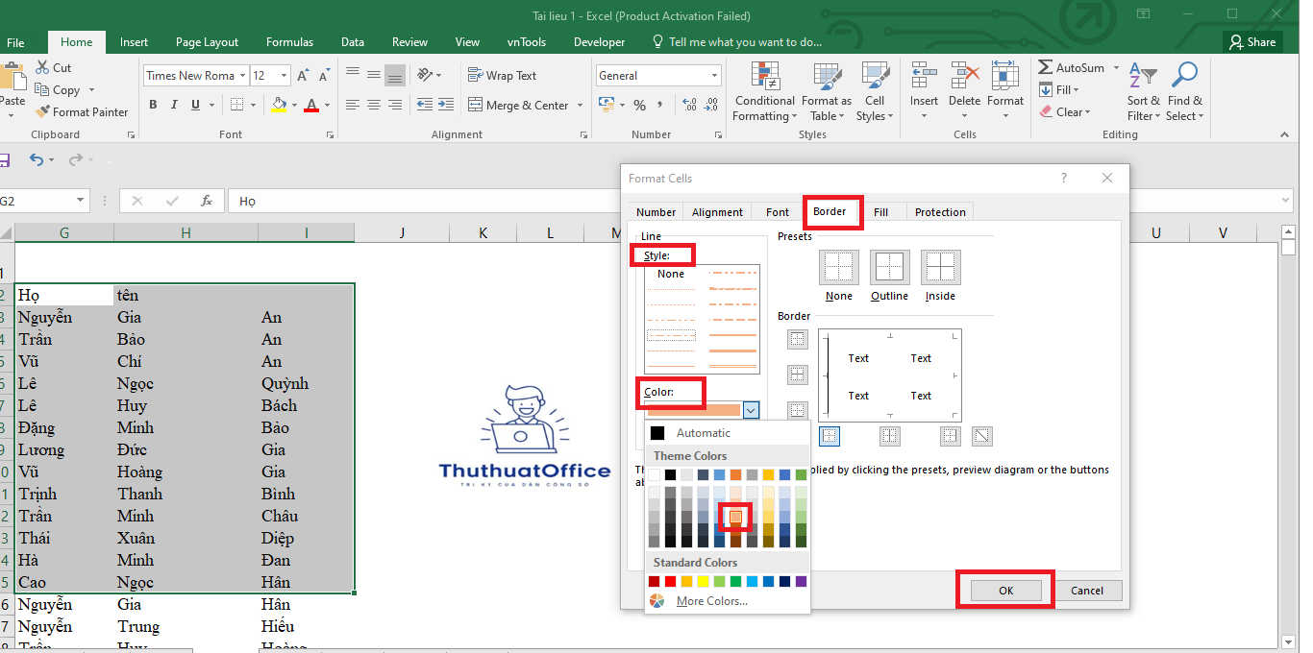Increase font size with the large A icon
Screen dimensions: 1313x653
(304, 76)
